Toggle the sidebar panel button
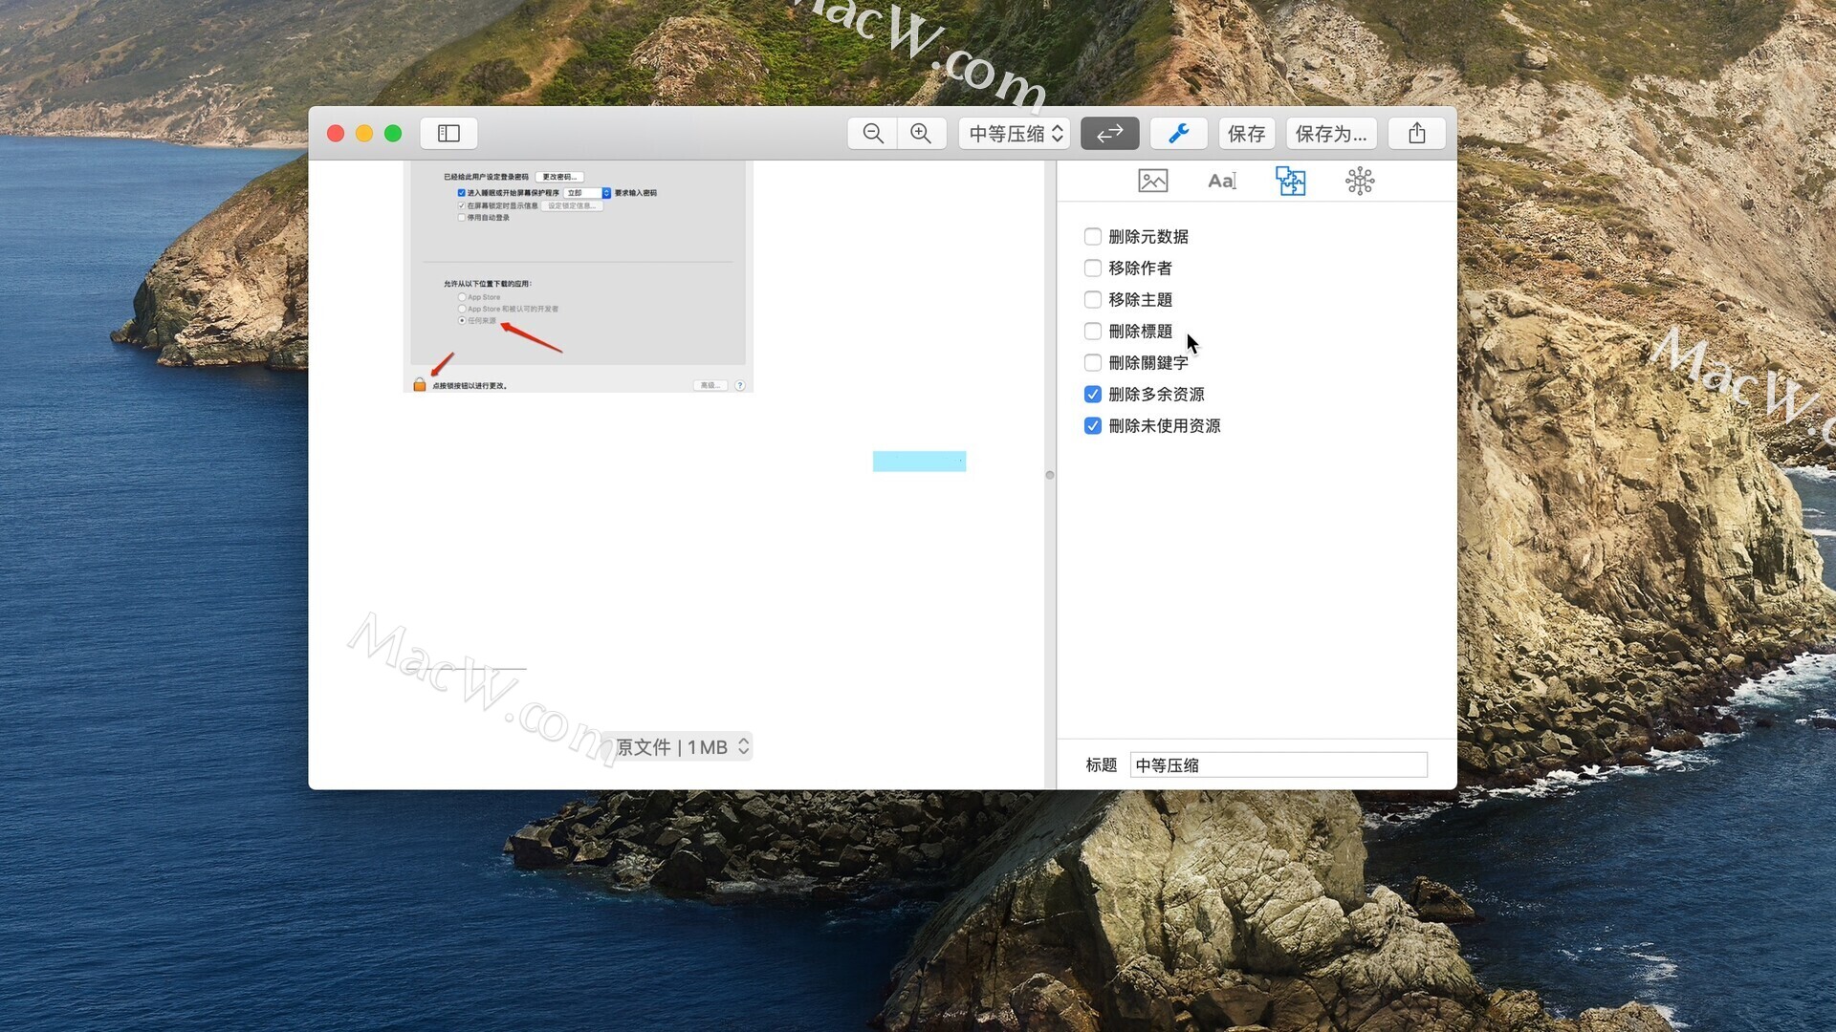 point(448,134)
